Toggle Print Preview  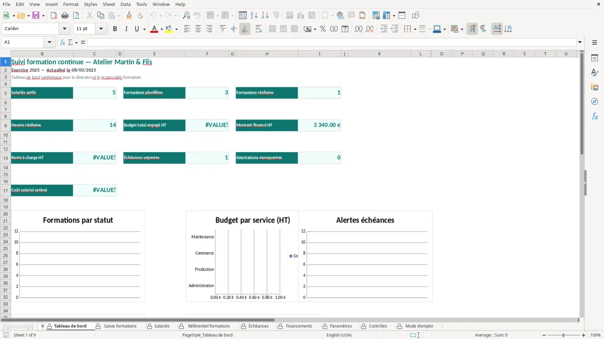[75, 16]
